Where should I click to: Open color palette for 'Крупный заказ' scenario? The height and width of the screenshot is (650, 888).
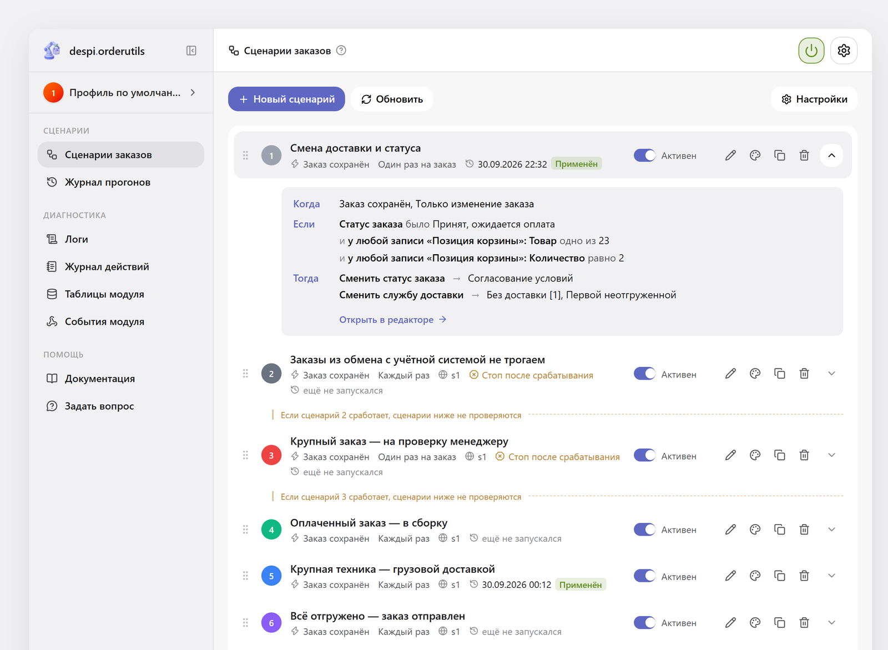pos(755,455)
